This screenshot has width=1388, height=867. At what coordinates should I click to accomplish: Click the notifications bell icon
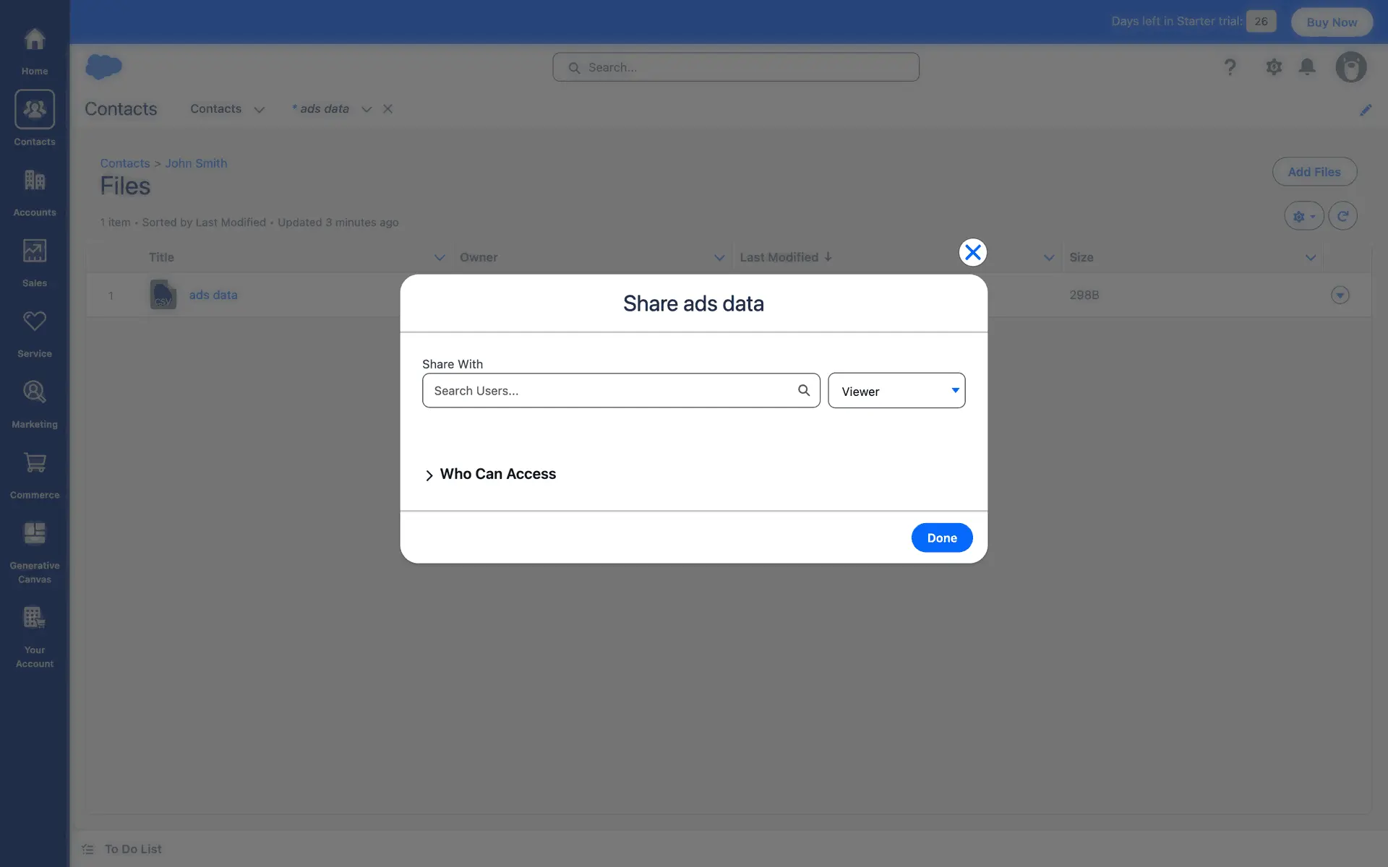click(x=1306, y=67)
